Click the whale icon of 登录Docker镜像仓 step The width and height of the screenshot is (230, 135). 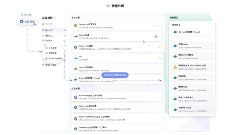click(175, 57)
